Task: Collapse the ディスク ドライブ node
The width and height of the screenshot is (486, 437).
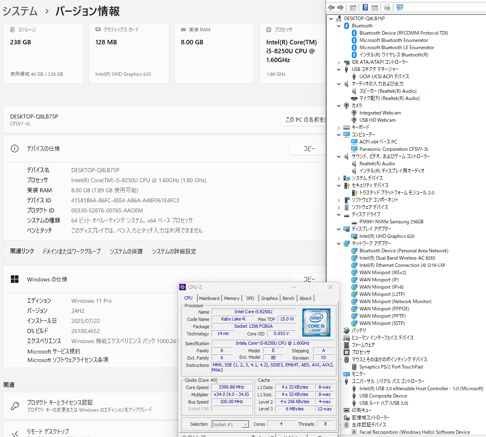Action: (x=339, y=214)
